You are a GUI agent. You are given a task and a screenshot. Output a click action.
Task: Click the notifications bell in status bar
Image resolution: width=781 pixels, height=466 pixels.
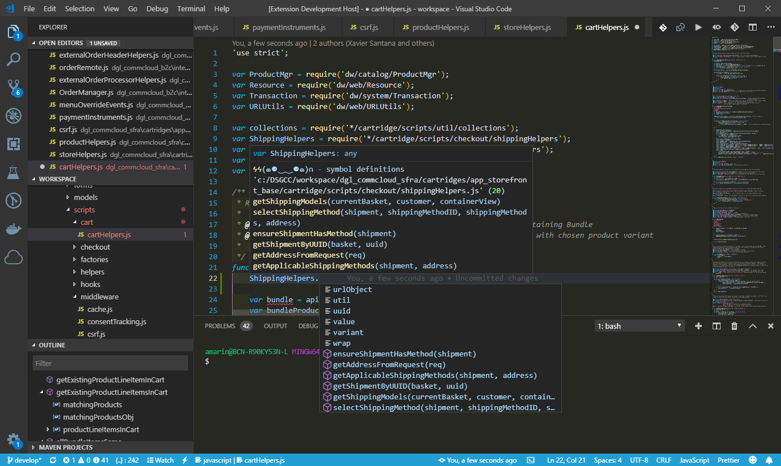pyautogui.click(x=770, y=460)
